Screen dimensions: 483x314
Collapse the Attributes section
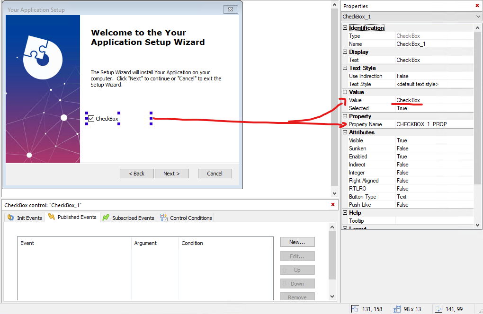point(345,132)
